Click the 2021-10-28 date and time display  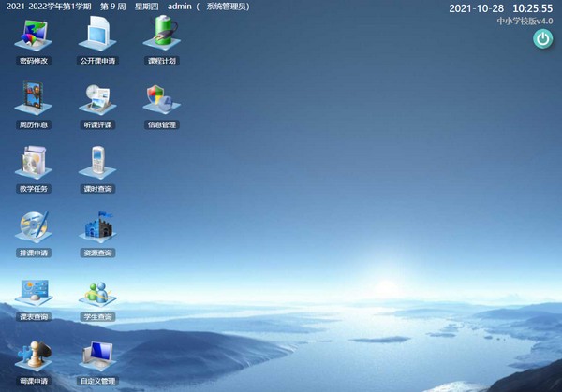coord(501,7)
